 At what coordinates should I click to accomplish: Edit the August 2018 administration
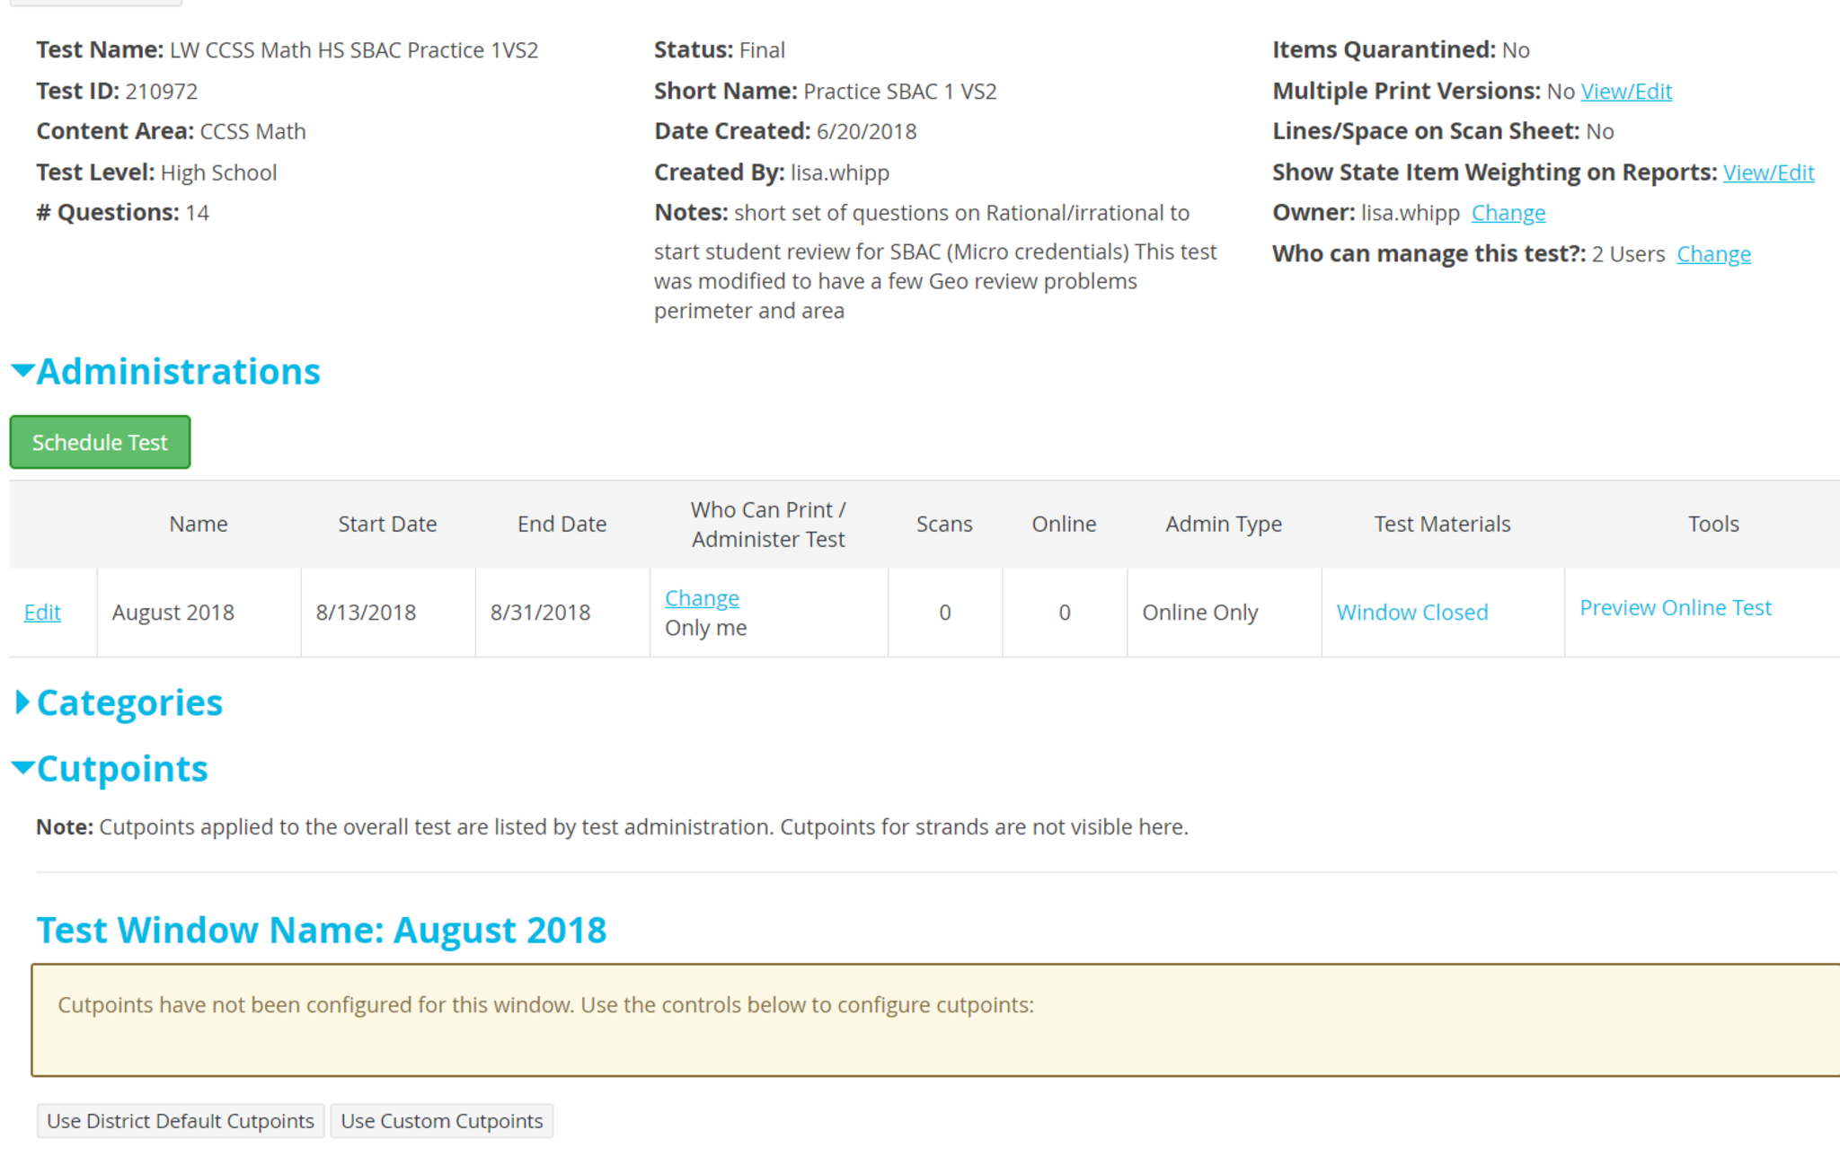click(42, 613)
